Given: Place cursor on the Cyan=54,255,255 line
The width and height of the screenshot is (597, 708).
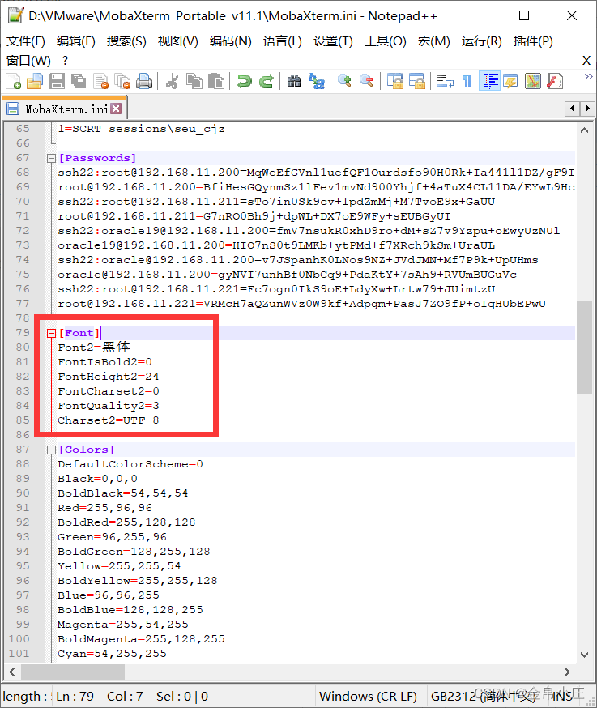Looking at the screenshot, I should (112, 654).
